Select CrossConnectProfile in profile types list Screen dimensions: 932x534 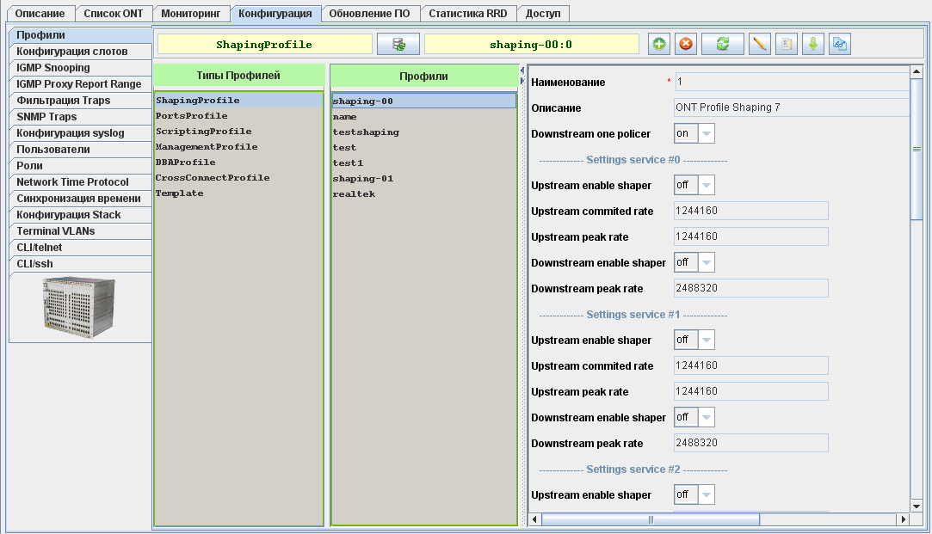(x=239, y=178)
